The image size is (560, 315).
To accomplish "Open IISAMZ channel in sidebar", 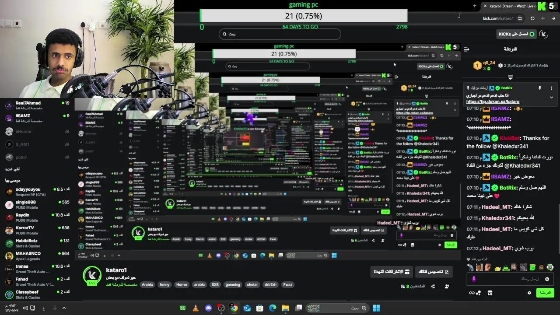I will click(x=37, y=119).
